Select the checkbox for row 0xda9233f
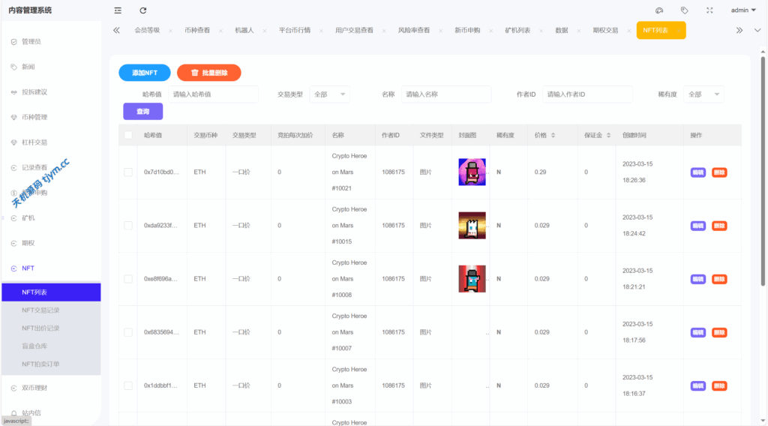Image resolution: width=768 pixels, height=426 pixels. coord(128,226)
